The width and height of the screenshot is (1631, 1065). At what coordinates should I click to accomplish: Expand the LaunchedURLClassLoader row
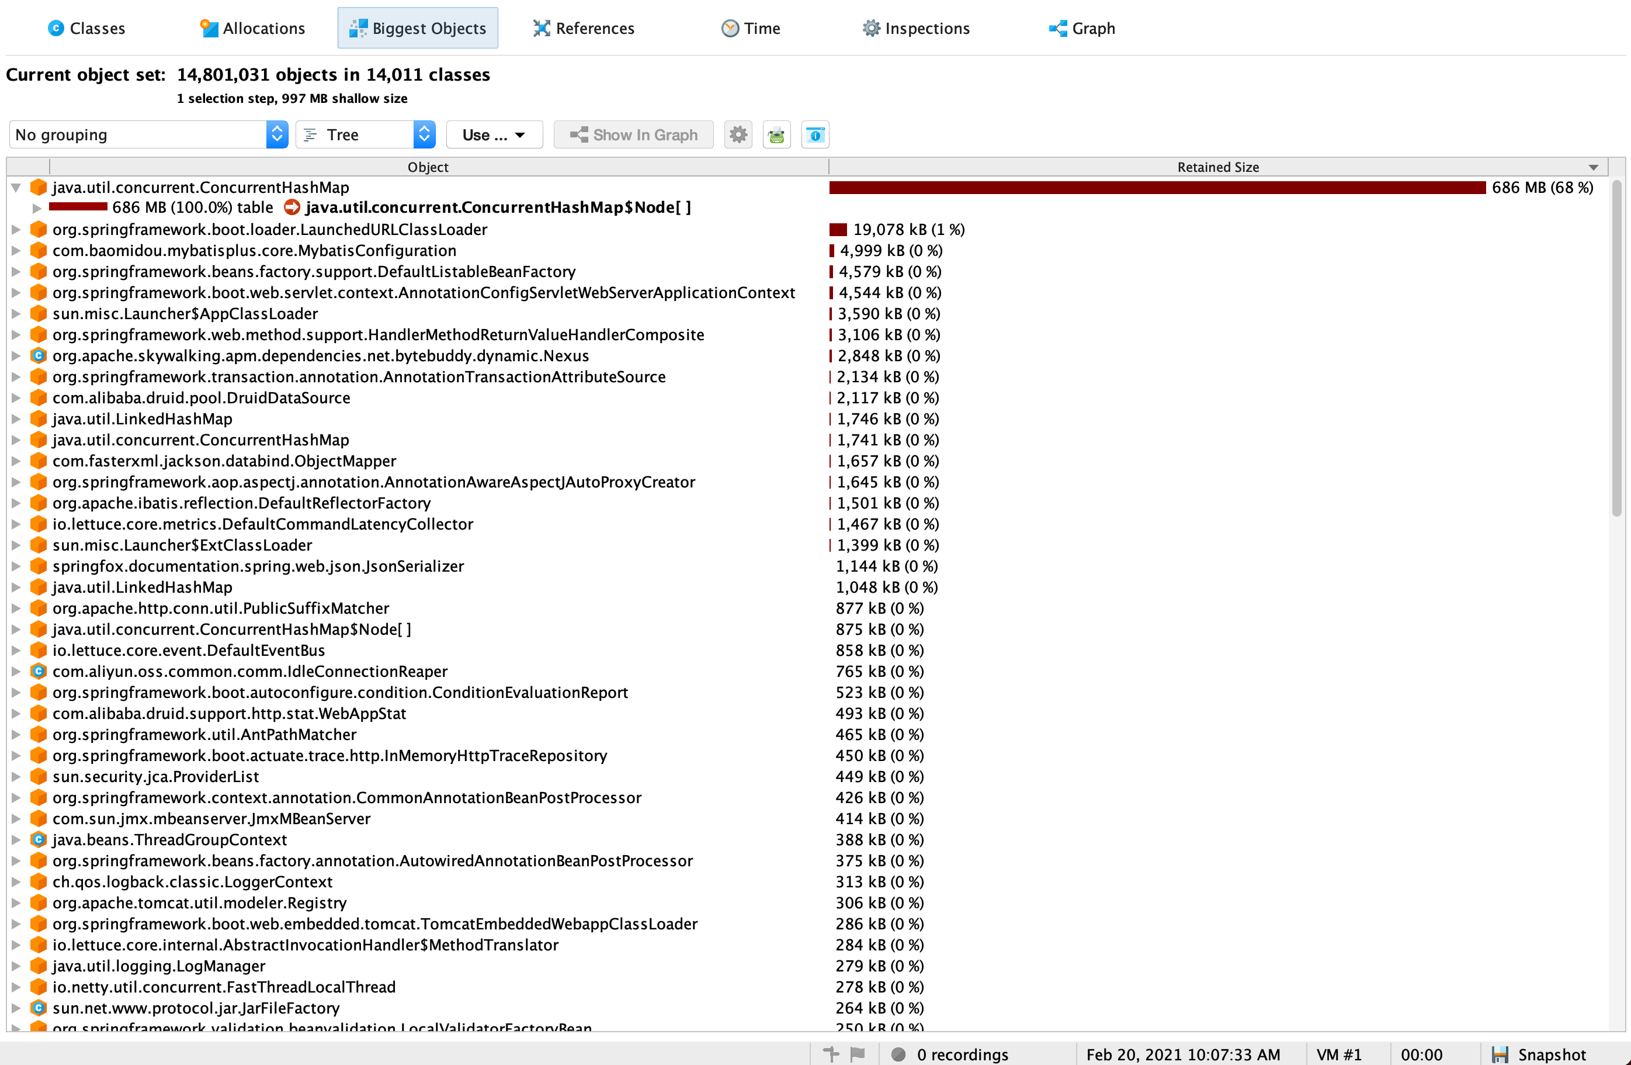pos(16,230)
